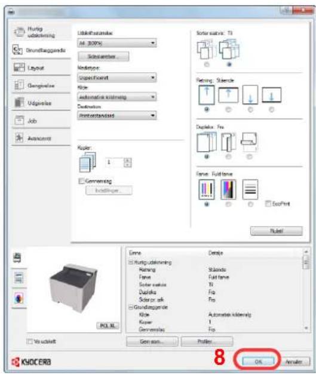Click the stacked copies icon under Kopier
Image resolution: width=316 pixels, height=374 pixels.
(87, 163)
